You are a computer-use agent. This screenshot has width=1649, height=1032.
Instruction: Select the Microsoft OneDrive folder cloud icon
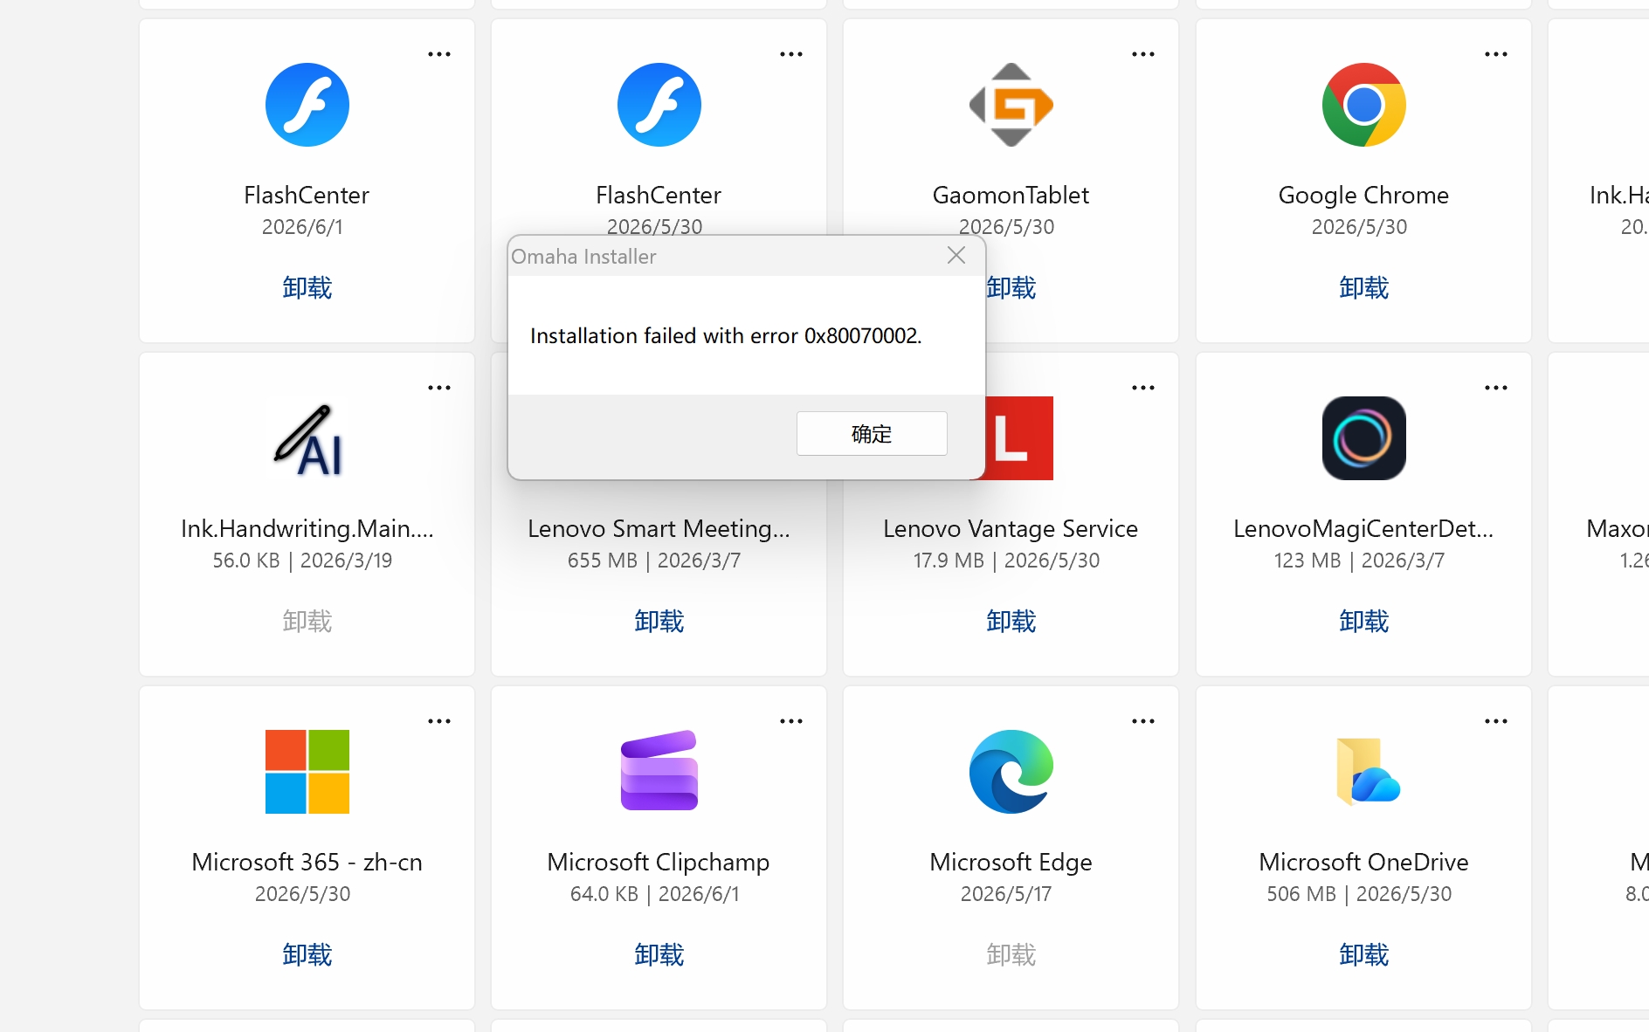1367,772
